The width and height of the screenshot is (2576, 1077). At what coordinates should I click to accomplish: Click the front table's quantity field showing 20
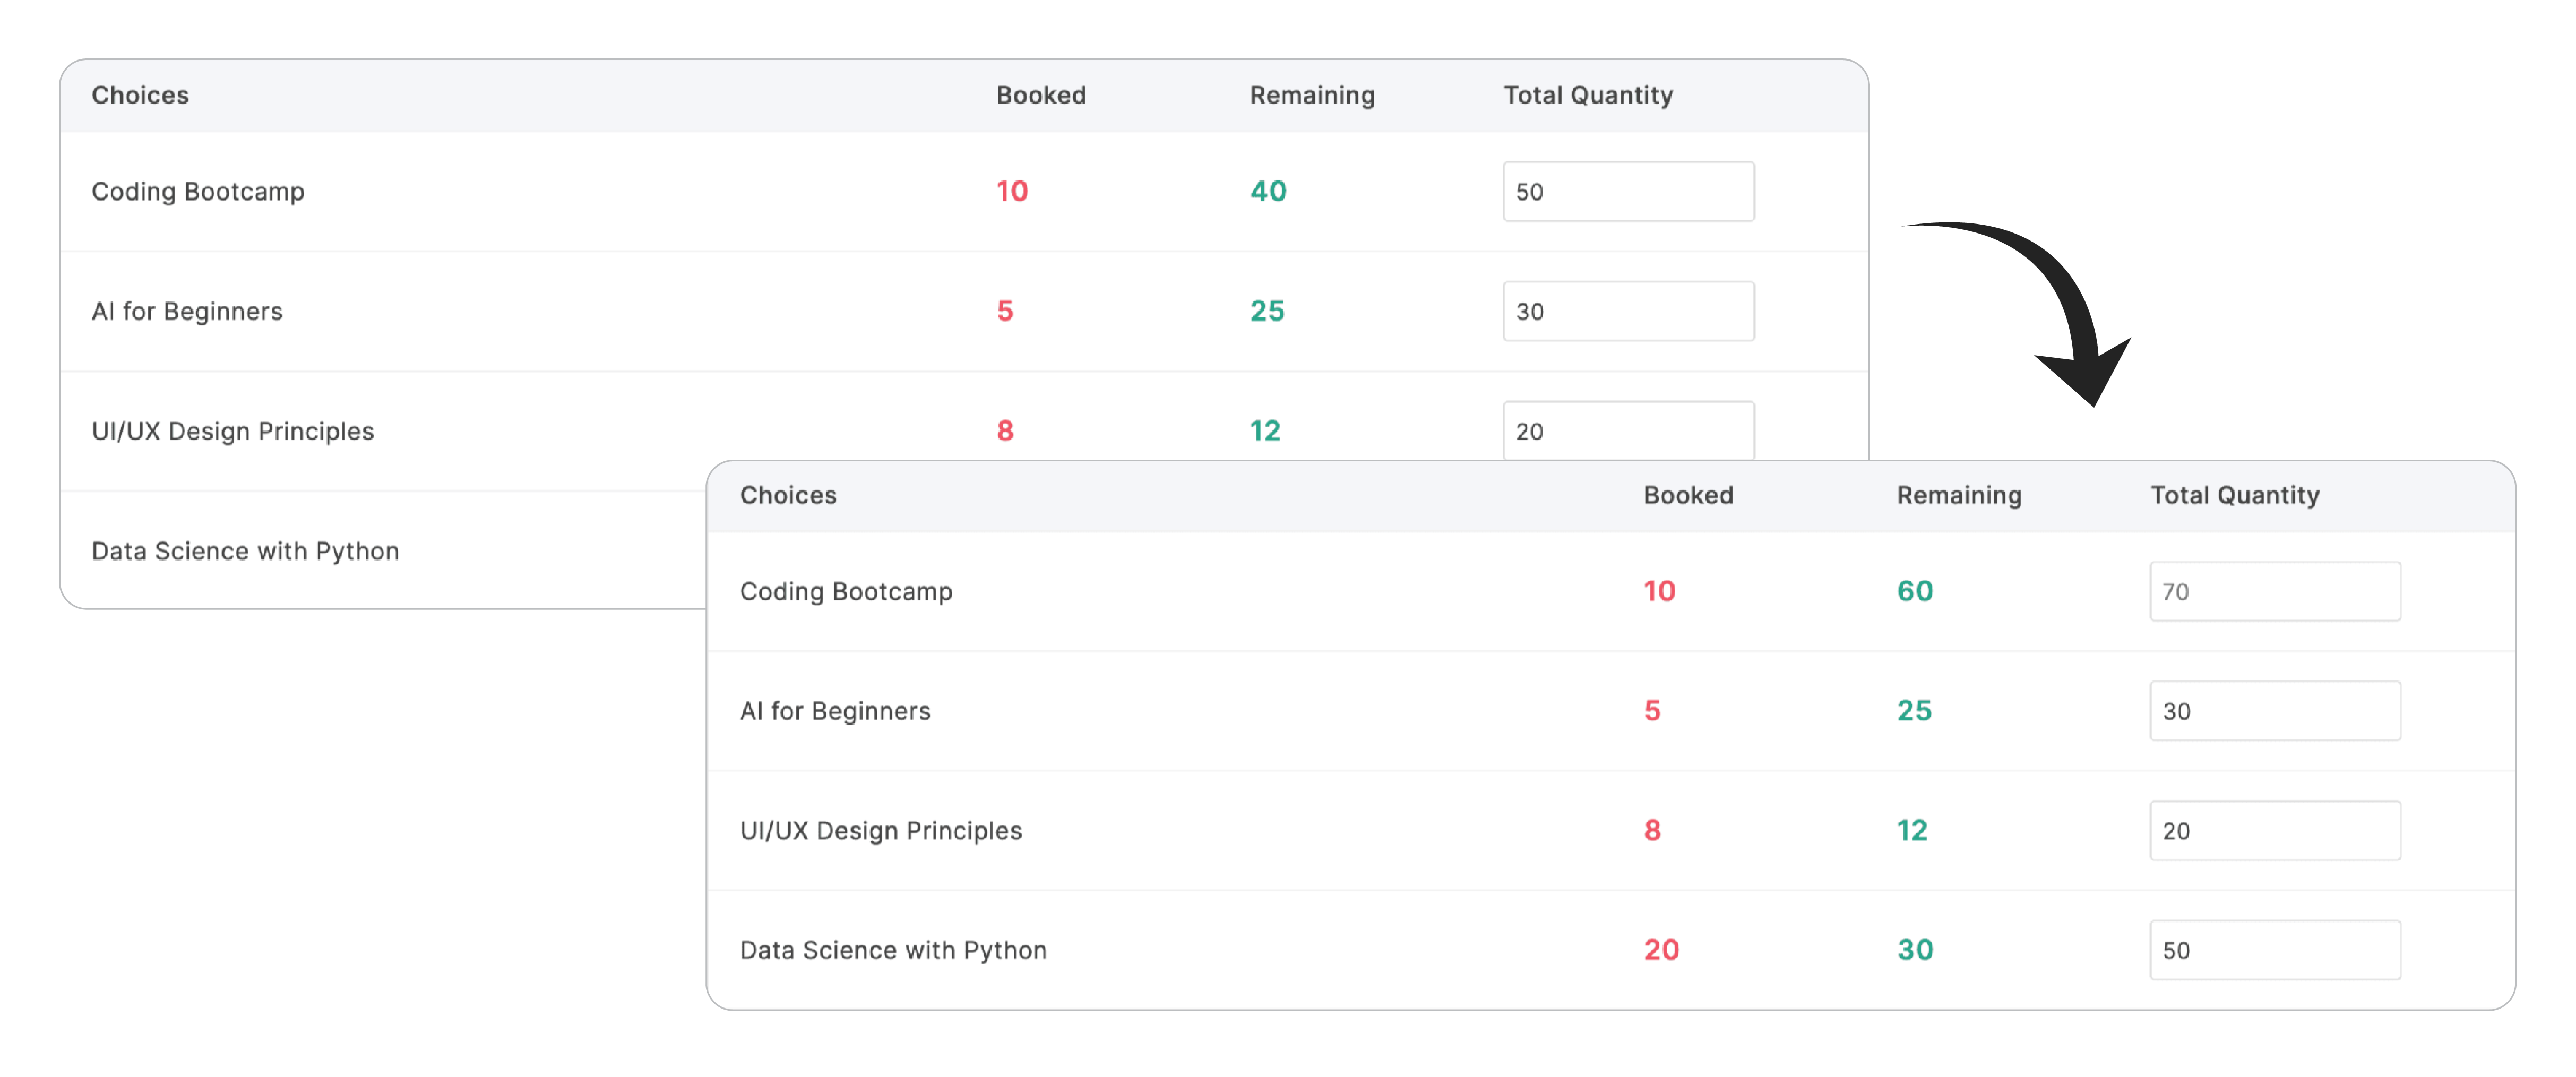pyautogui.click(x=2274, y=830)
